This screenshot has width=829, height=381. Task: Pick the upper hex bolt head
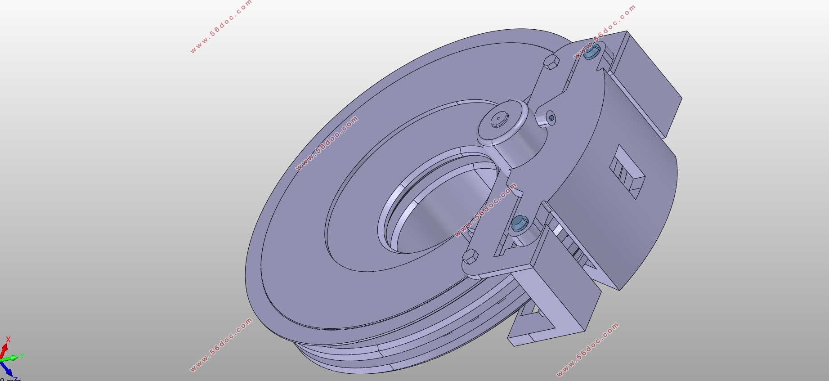click(x=552, y=62)
